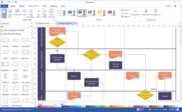
Task: Click the Orientation icon
Action: [17, 11]
